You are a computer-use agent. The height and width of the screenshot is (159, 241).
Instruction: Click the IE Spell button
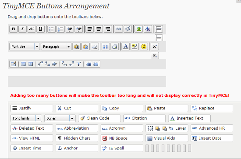click(x=122, y=148)
